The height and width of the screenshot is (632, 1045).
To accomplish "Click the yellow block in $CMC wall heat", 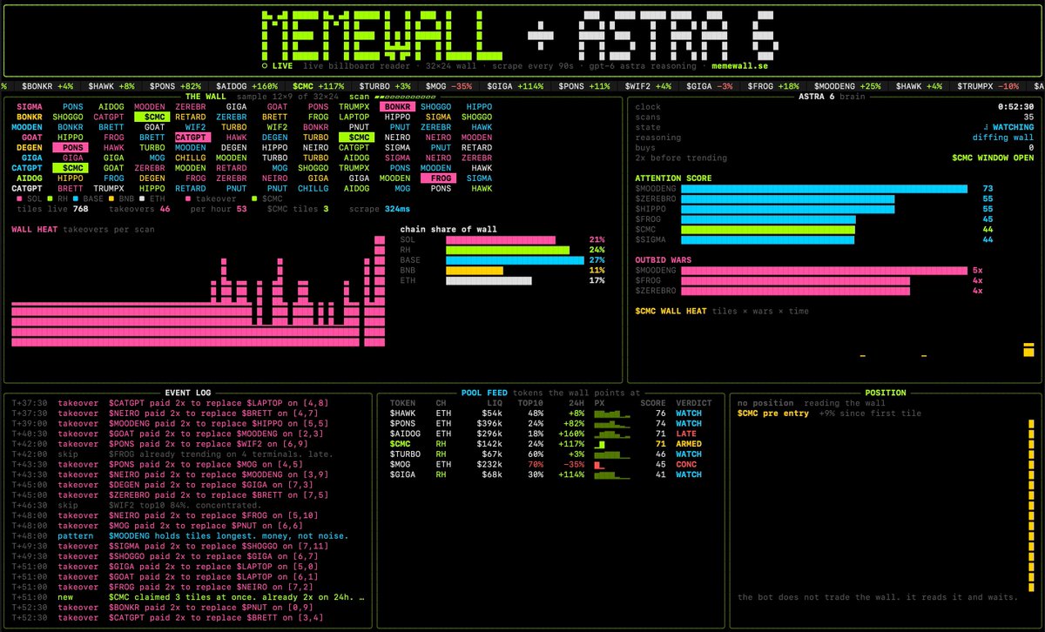I will 1028,350.
